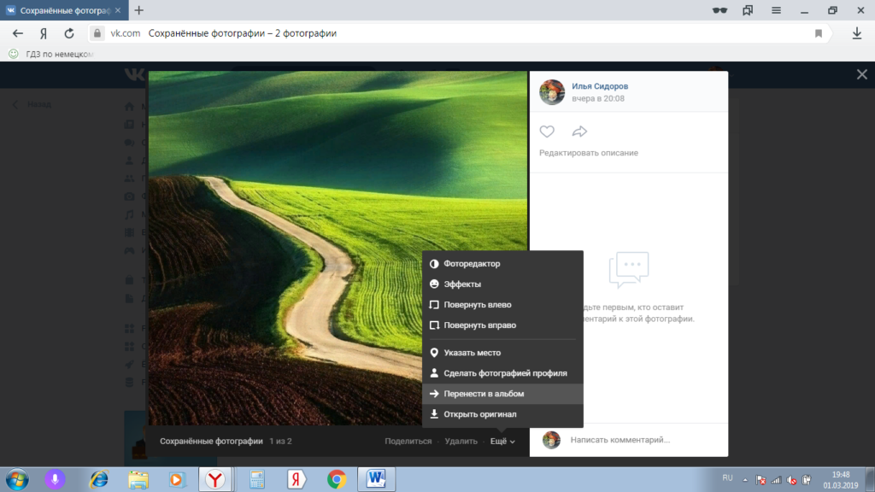Viewport: 875px width, 492px height.
Task: Click the Удалить link below photo
Action: pyautogui.click(x=461, y=441)
